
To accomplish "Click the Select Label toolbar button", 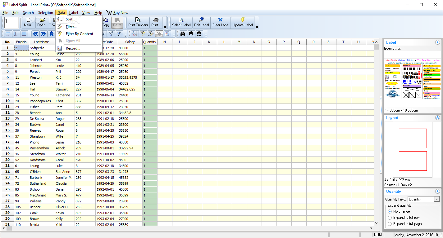I will [181, 23].
